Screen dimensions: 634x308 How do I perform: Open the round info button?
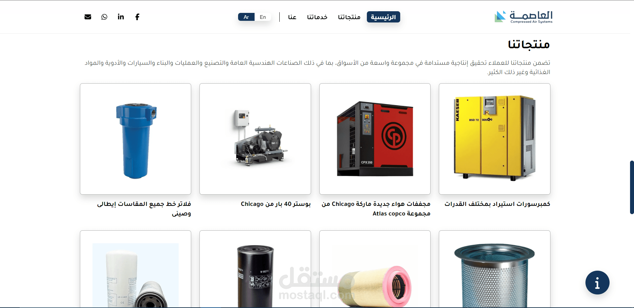[x=597, y=283]
